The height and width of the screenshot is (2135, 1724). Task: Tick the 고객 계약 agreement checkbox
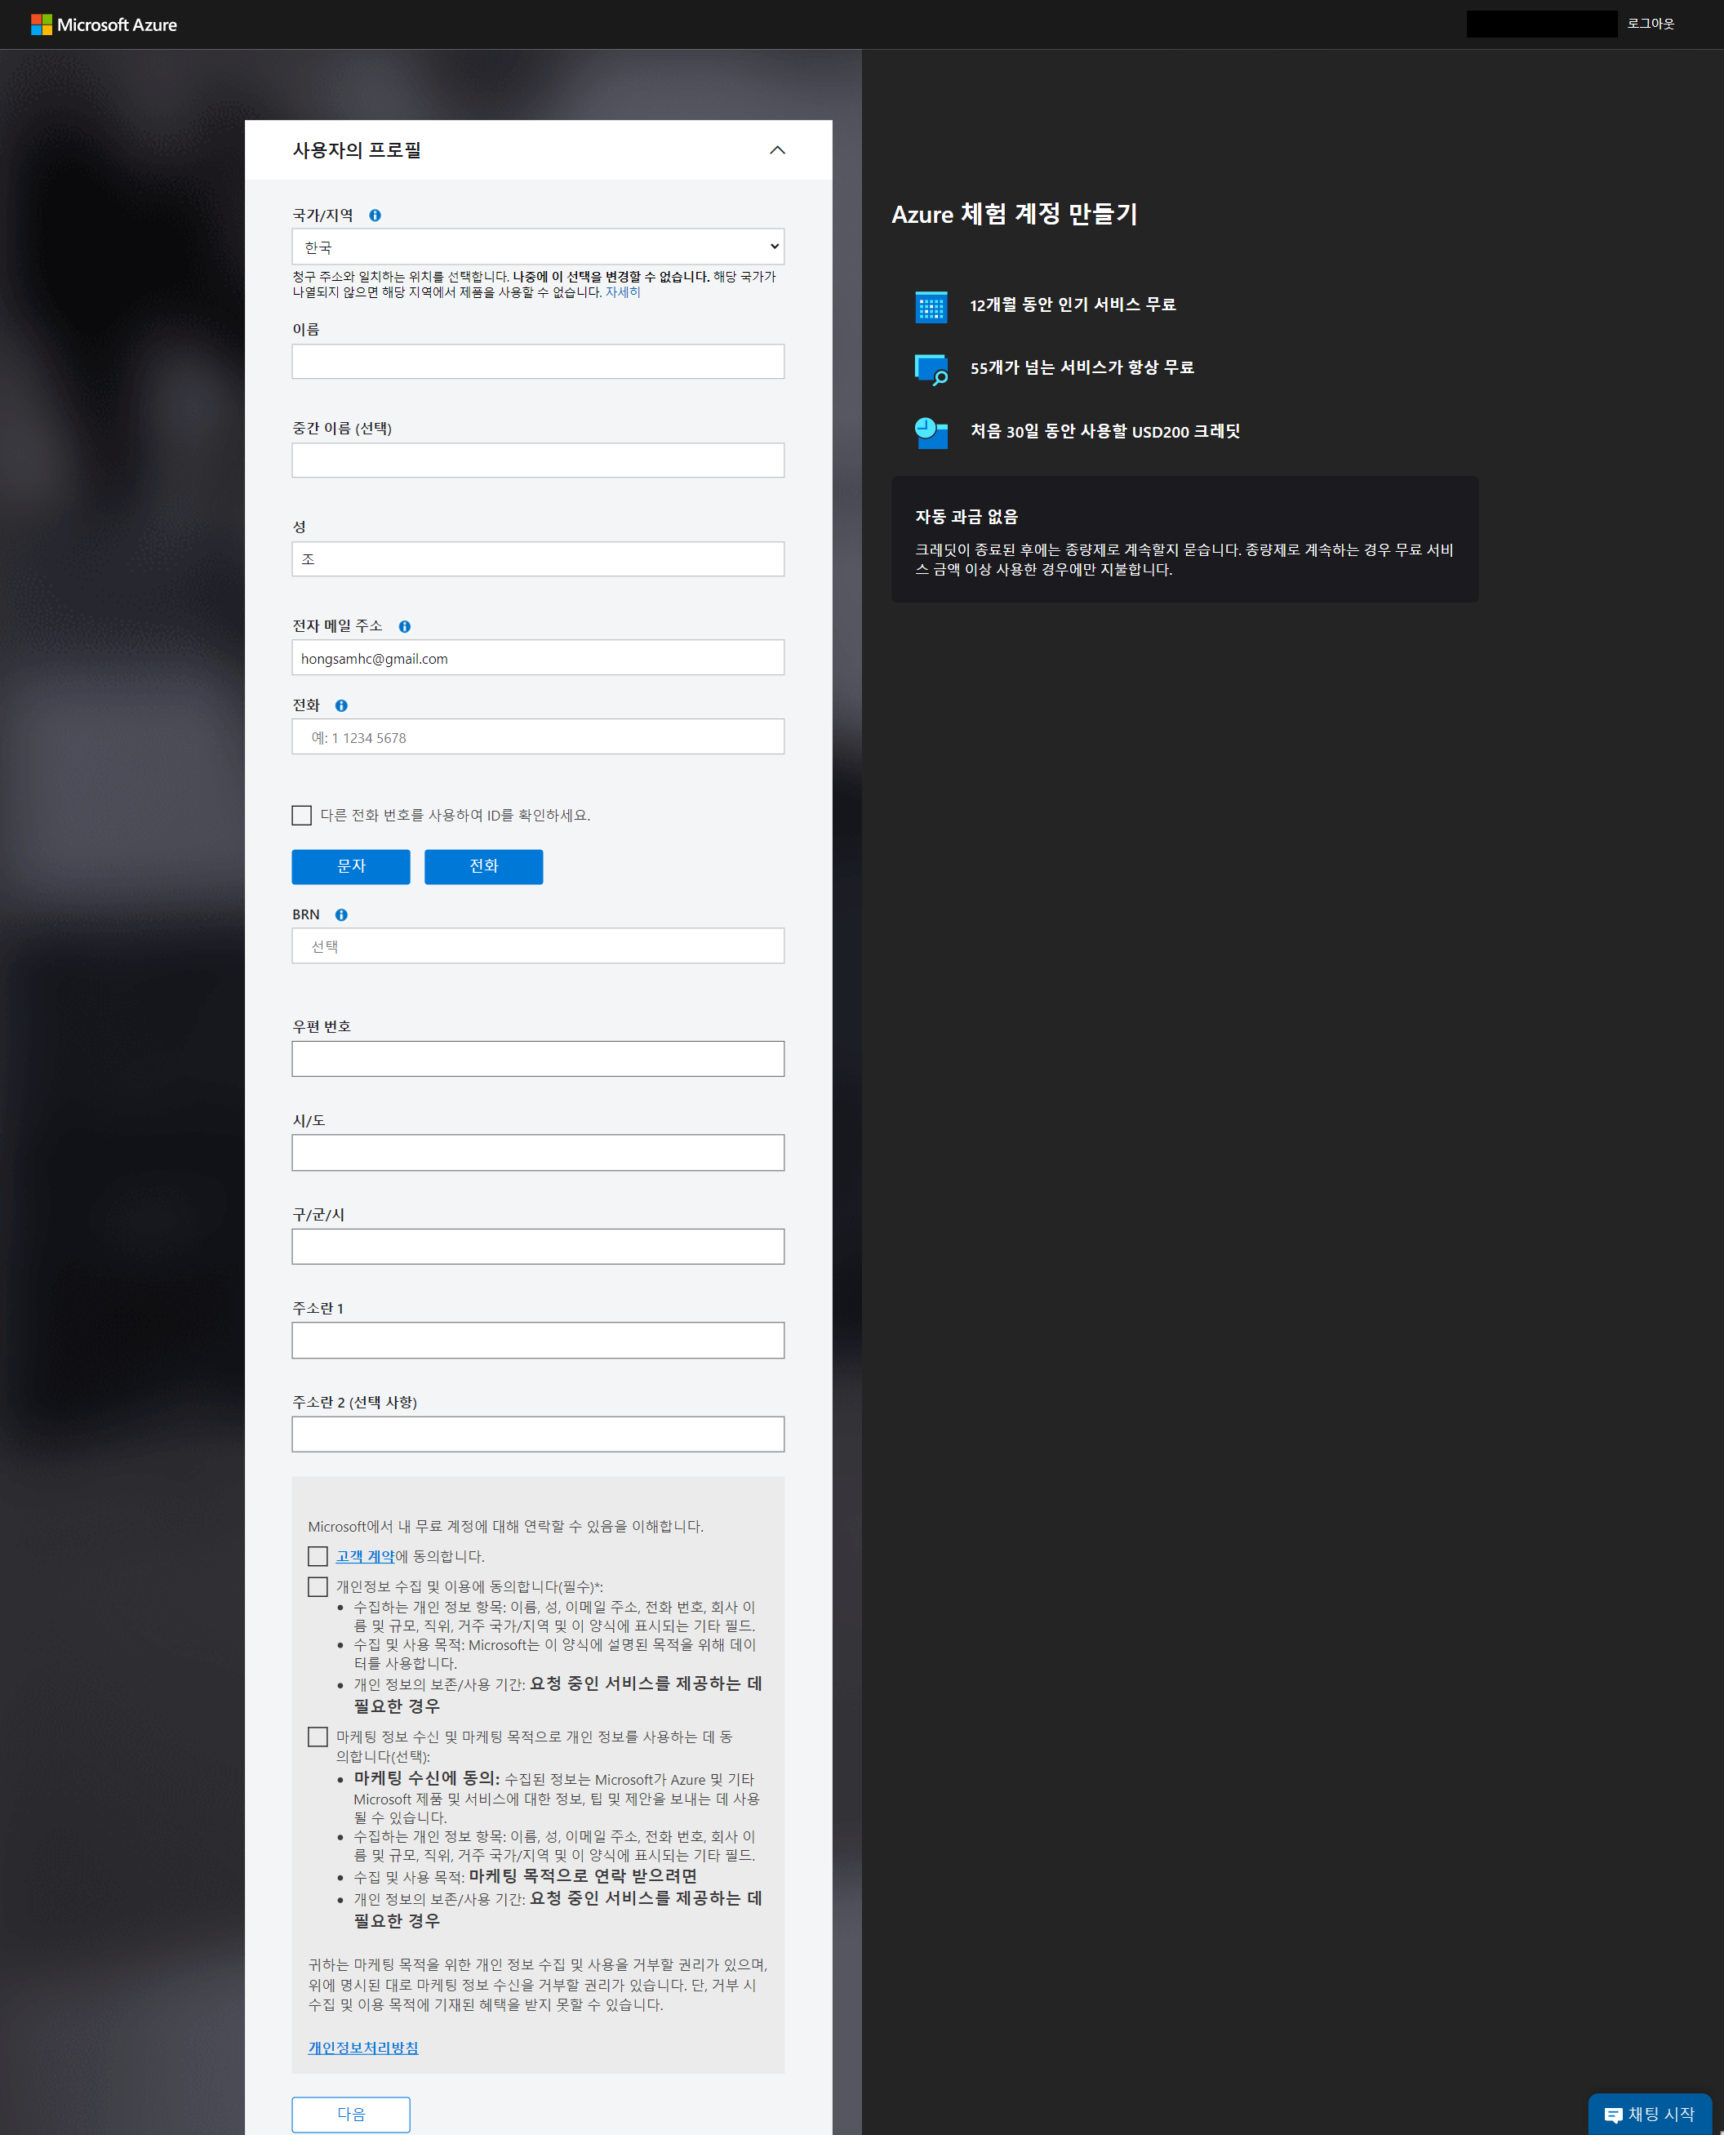tap(318, 1556)
